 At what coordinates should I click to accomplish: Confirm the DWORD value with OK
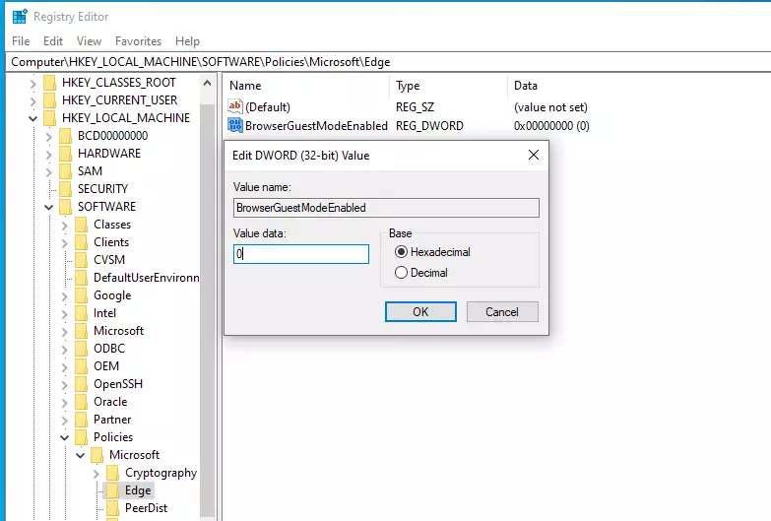click(x=420, y=312)
